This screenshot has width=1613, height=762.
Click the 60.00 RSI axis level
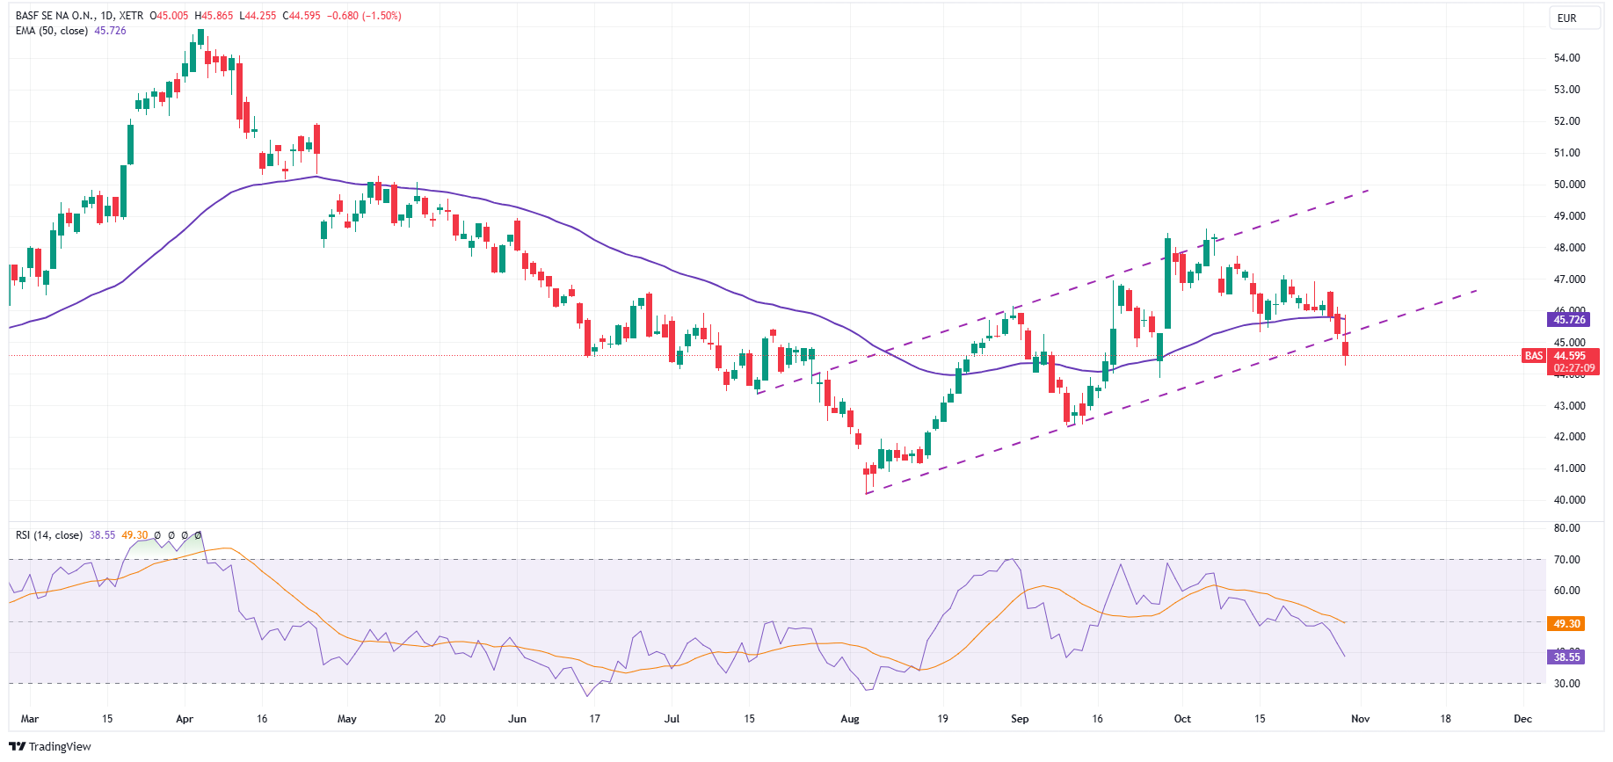[x=1567, y=591]
